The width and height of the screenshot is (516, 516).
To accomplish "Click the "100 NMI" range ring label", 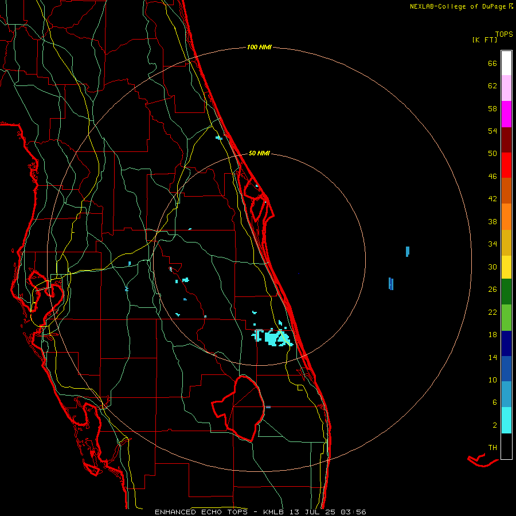I will (x=259, y=48).
